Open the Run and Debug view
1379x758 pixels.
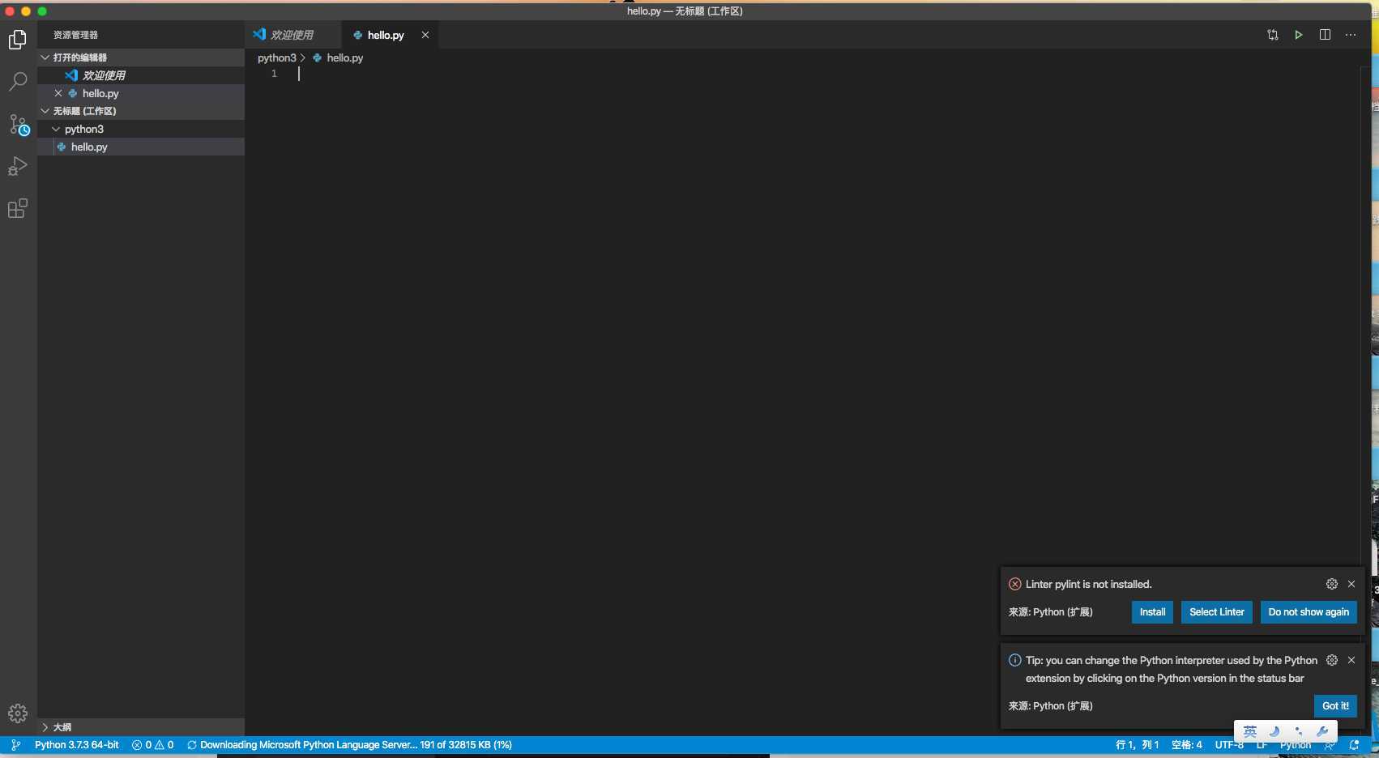(x=18, y=166)
